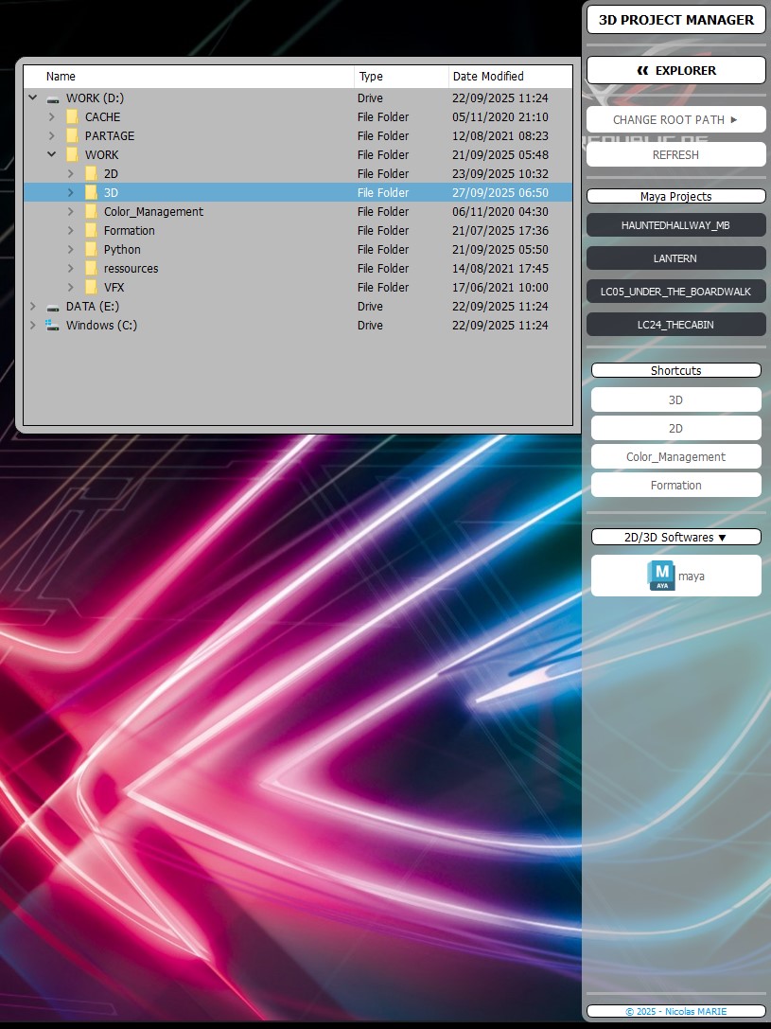Expand the PARTAGE folder
Viewport: 771px width, 1029px height.
pos(52,136)
